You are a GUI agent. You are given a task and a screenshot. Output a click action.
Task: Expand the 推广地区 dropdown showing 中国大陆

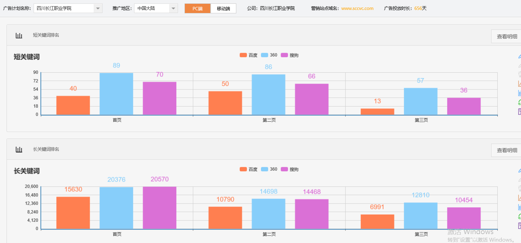point(173,8)
